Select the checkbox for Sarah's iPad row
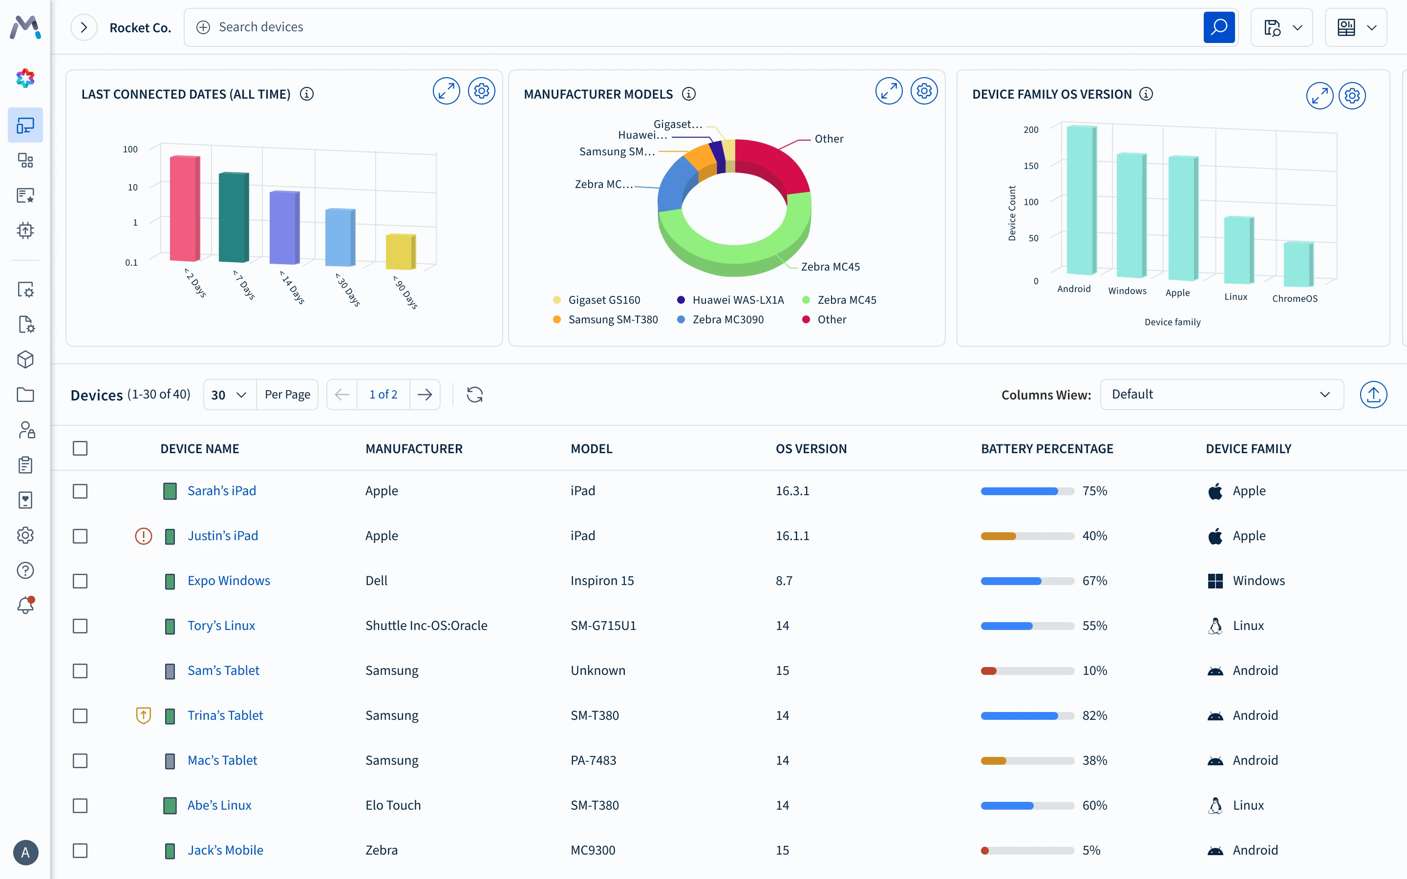Screen dimensions: 1407x879 80,491
